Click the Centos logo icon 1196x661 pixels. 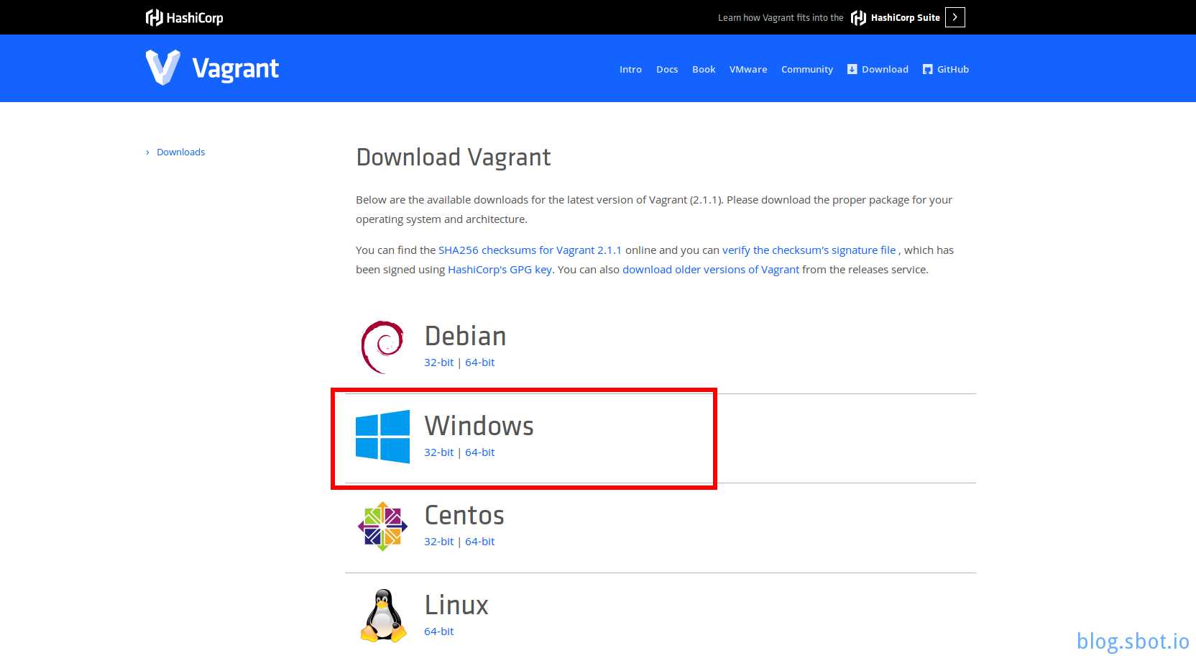click(x=382, y=526)
